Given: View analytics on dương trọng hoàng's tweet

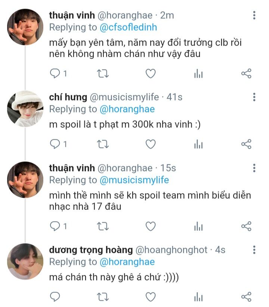Looking at the screenshot, I should coord(198,297).
